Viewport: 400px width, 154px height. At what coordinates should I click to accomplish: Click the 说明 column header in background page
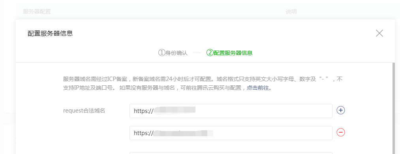click(x=291, y=11)
